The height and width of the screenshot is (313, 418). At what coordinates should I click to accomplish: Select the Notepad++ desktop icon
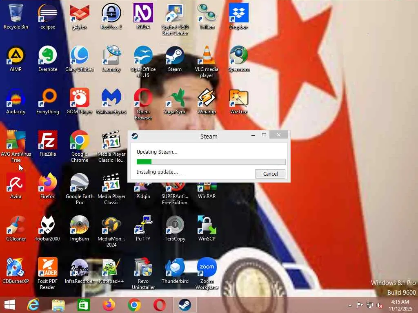[x=111, y=271]
